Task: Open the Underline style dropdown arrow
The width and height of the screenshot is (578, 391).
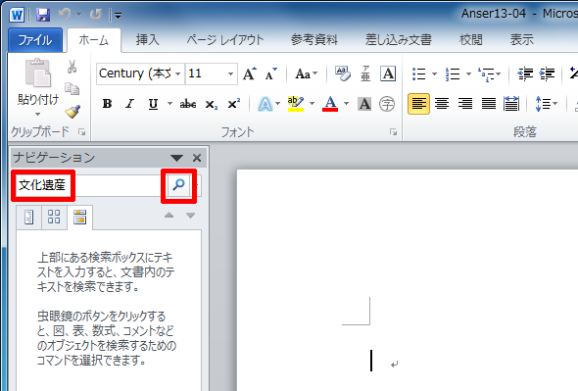Action: [169, 104]
